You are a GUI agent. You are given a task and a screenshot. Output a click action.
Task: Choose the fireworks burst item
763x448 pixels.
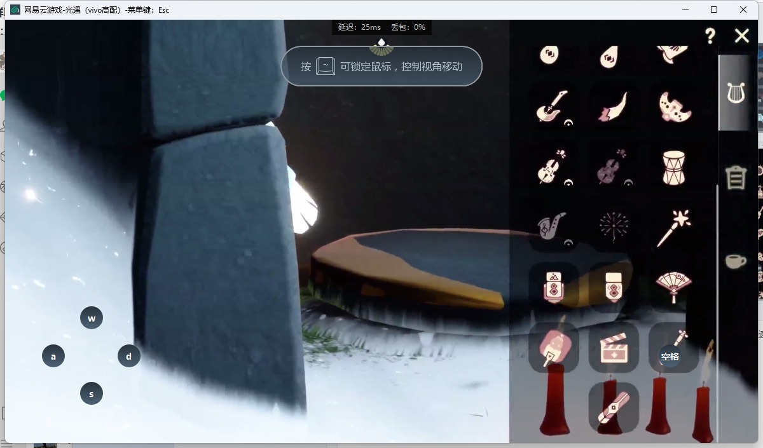pos(614,227)
